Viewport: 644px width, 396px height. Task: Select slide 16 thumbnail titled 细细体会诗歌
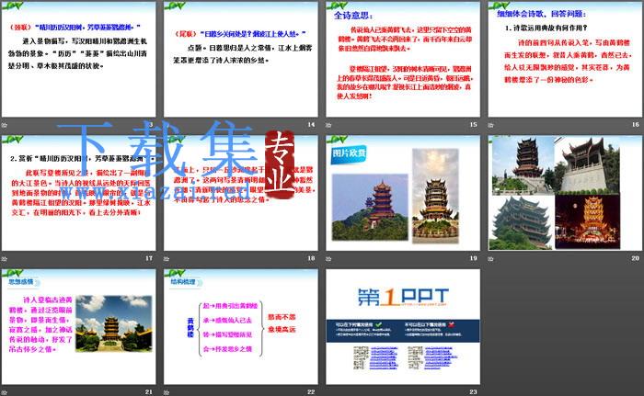565,59
